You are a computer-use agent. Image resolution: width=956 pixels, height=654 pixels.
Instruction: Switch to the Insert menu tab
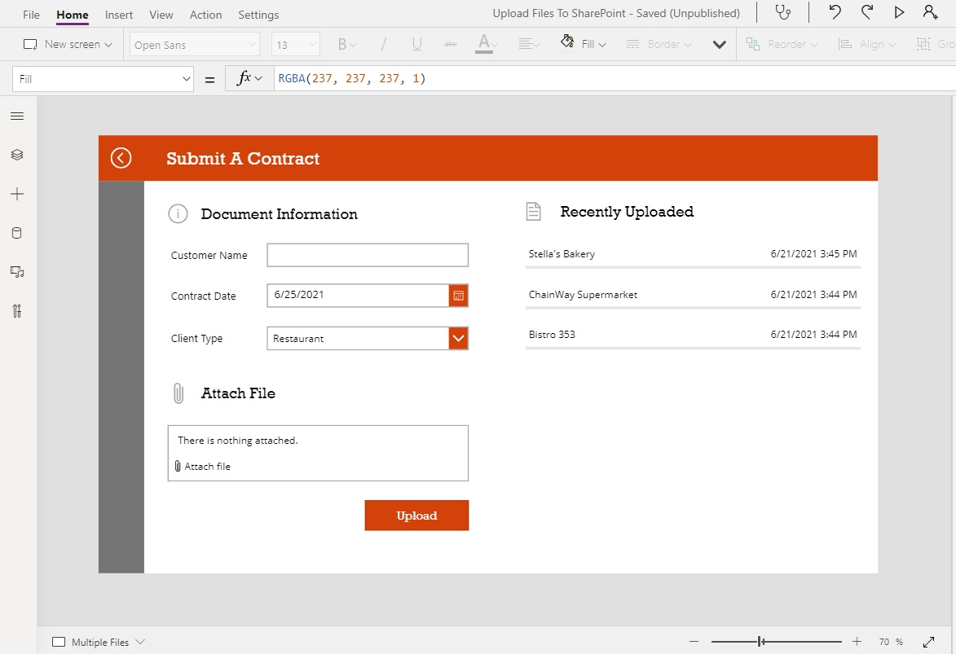[118, 14]
